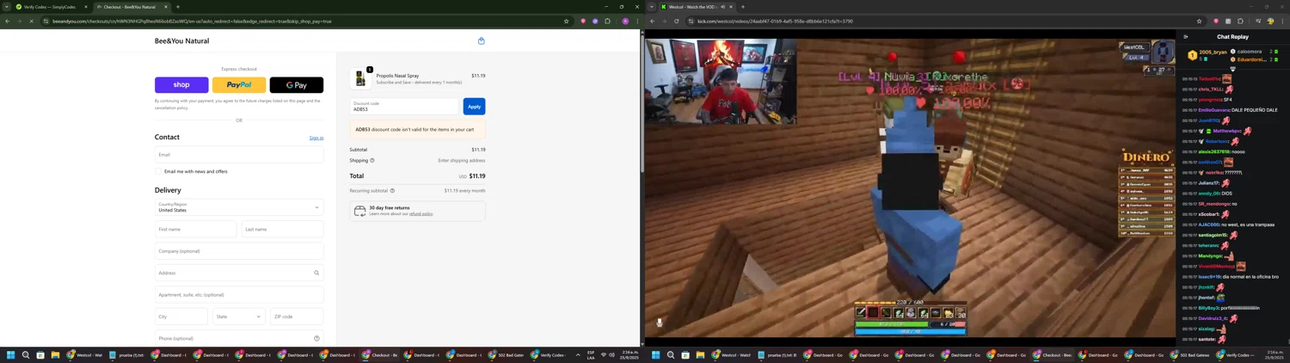
Task: Click the Email contact field
Action: point(239,155)
